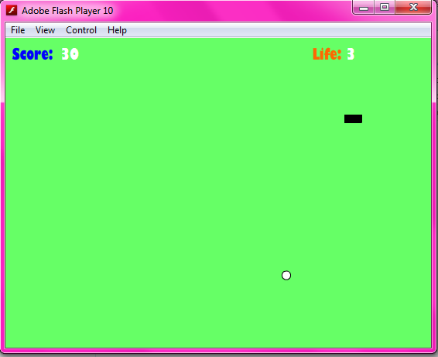Click the black rectangle block
Viewport: 438px width, 357px height.
tap(353, 118)
